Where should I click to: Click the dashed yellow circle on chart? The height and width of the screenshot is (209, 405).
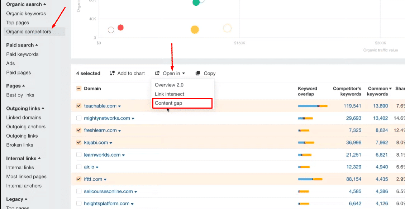227,28
